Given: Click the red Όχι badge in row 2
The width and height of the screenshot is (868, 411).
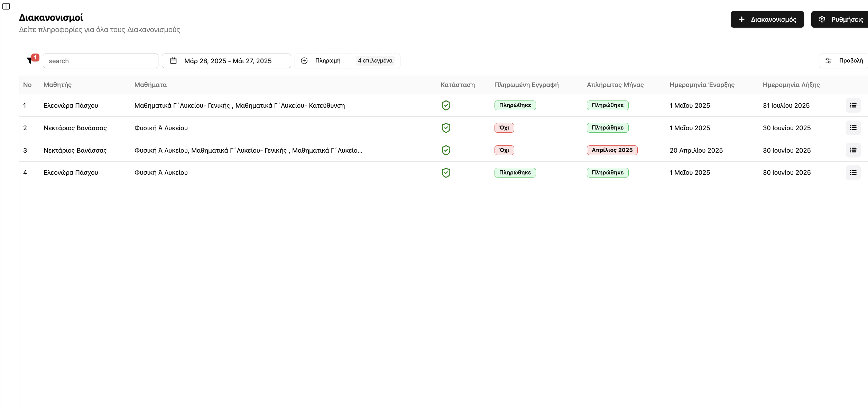Looking at the screenshot, I should 504,128.
